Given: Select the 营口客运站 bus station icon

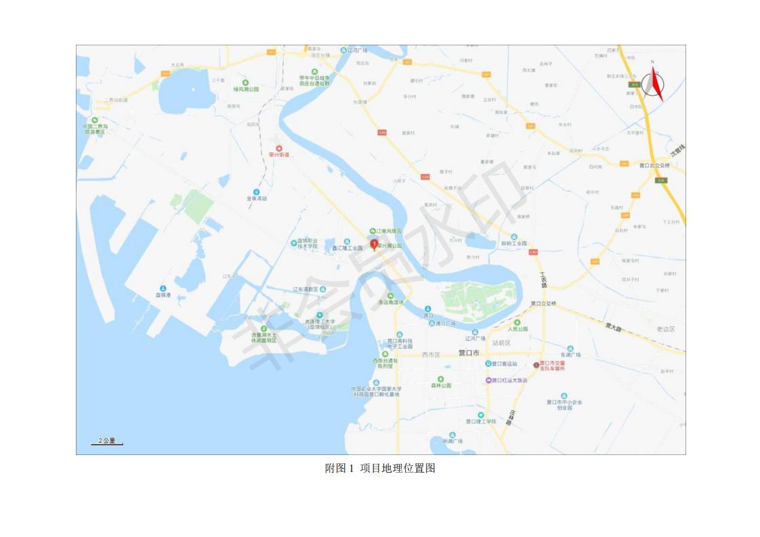Looking at the screenshot, I should [488, 364].
